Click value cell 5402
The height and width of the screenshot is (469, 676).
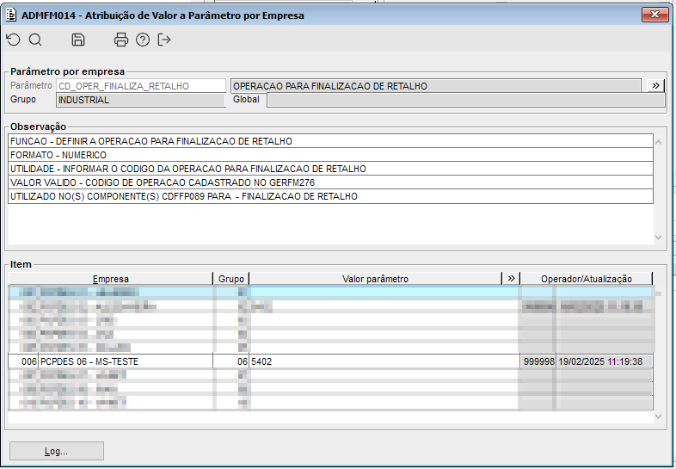tap(384, 361)
